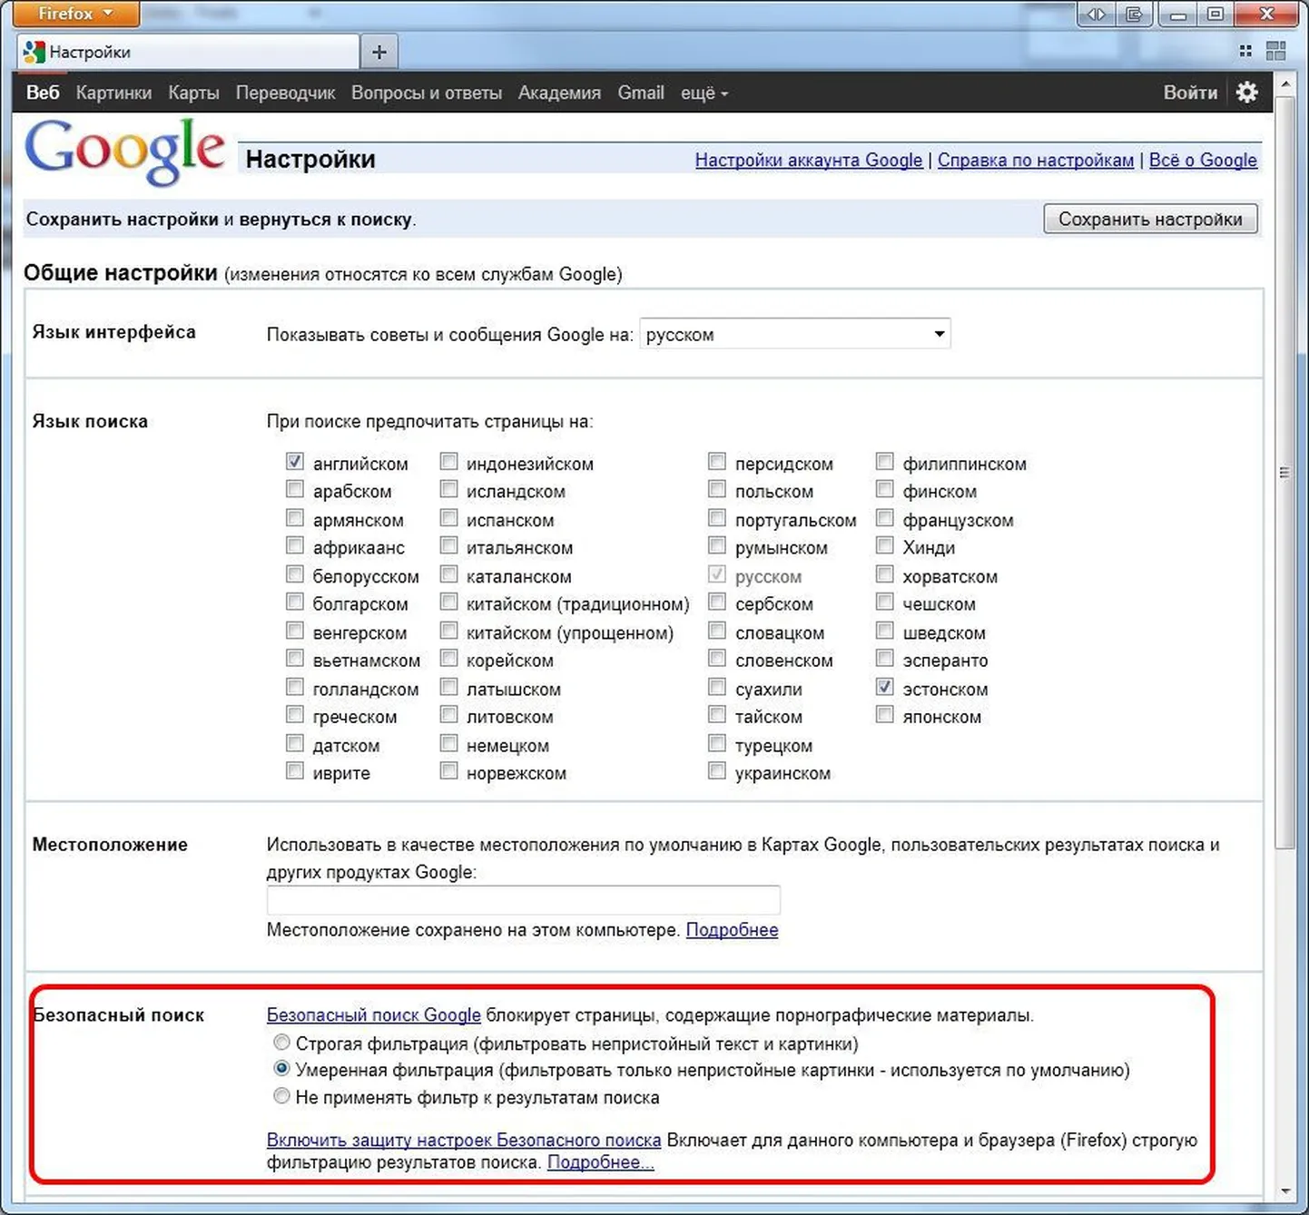Select Строгая фильтрация radio button
This screenshot has height=1215, width=1309.
pos(281,1042)
